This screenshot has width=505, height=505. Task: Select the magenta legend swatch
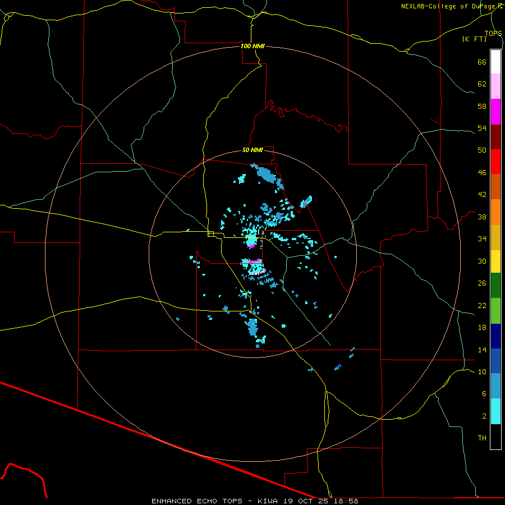coord(495,112)
